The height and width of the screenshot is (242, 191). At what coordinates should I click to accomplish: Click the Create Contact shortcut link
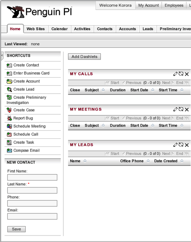point(26,65)
